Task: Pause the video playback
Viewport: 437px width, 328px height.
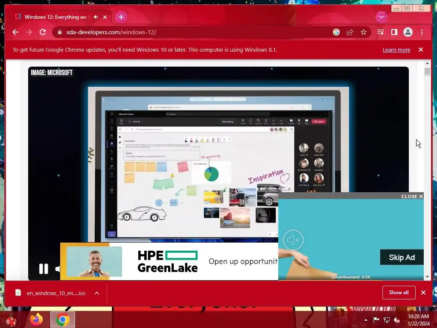Action: coord(44,269)
